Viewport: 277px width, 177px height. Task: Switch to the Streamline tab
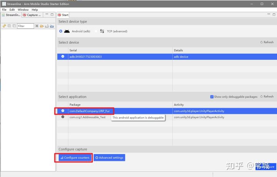click(x=11, y=15)
